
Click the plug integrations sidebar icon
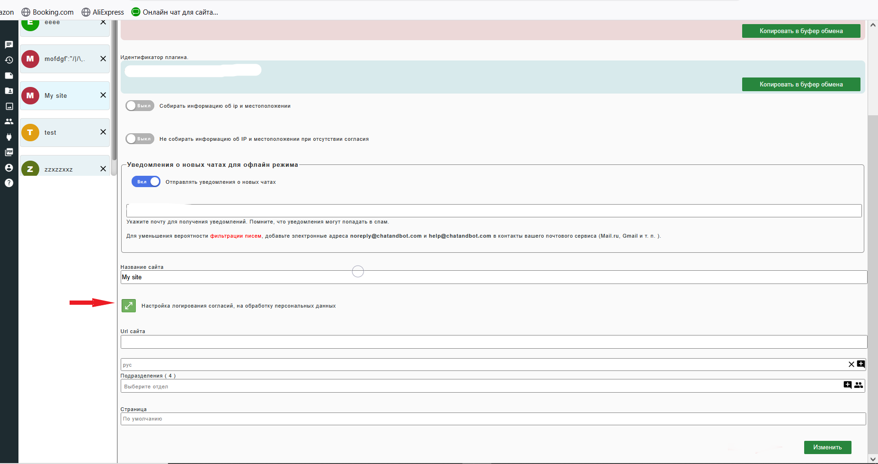click(x=9, y=137)
